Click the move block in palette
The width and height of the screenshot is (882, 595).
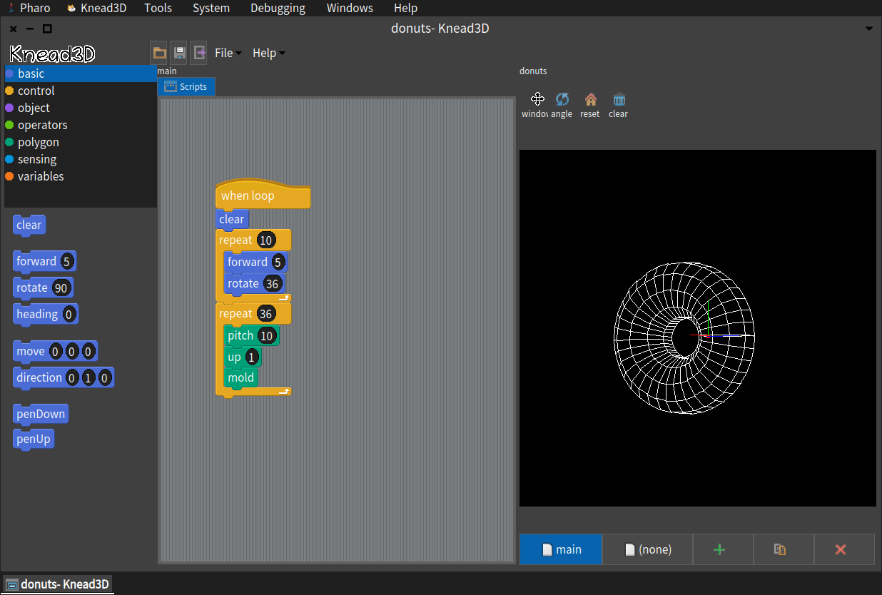[x=55, y=351]
